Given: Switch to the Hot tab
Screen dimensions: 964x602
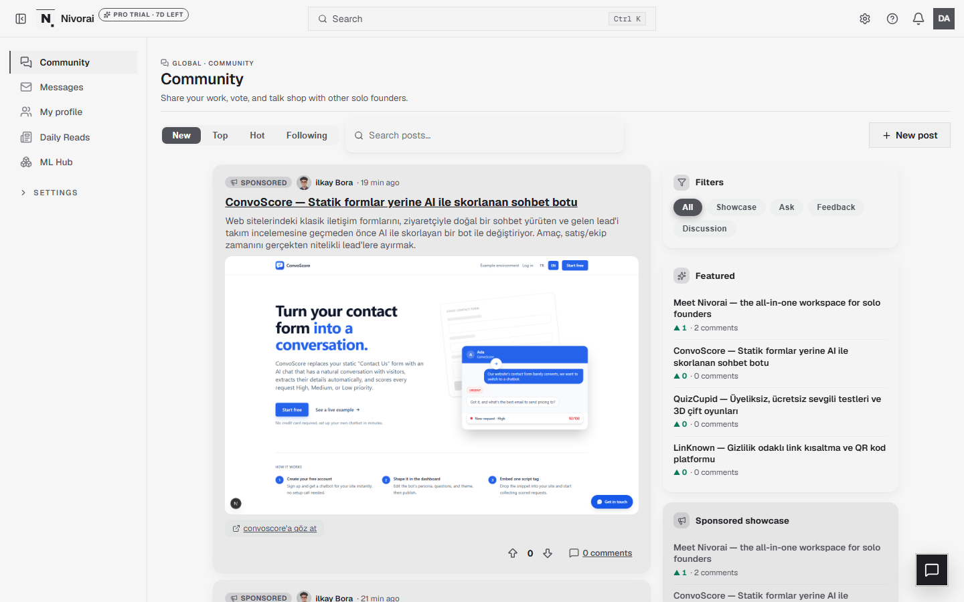Looking at the screenshot, I should tap(257, 135).
